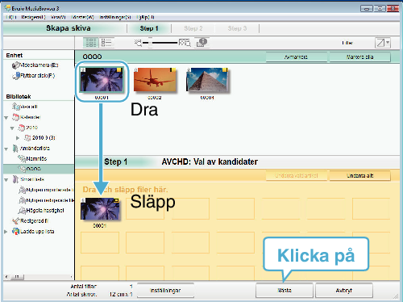403x302 pixels.
Task: Expand the 2010 3 (3) month node
Action: [x=18, y=138]
